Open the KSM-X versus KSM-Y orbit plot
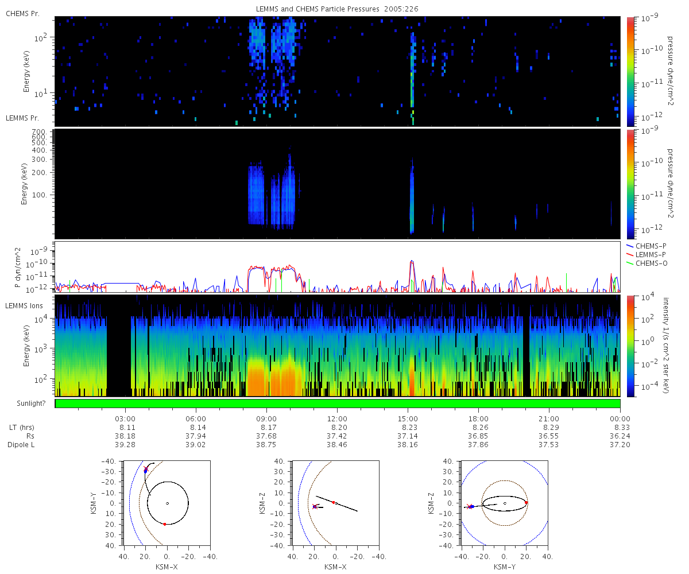689x574 pixels. pyautogui.click(x=167, y=503)
